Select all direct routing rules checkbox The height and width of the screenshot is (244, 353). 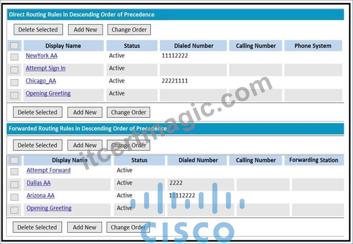click(14, 46)
